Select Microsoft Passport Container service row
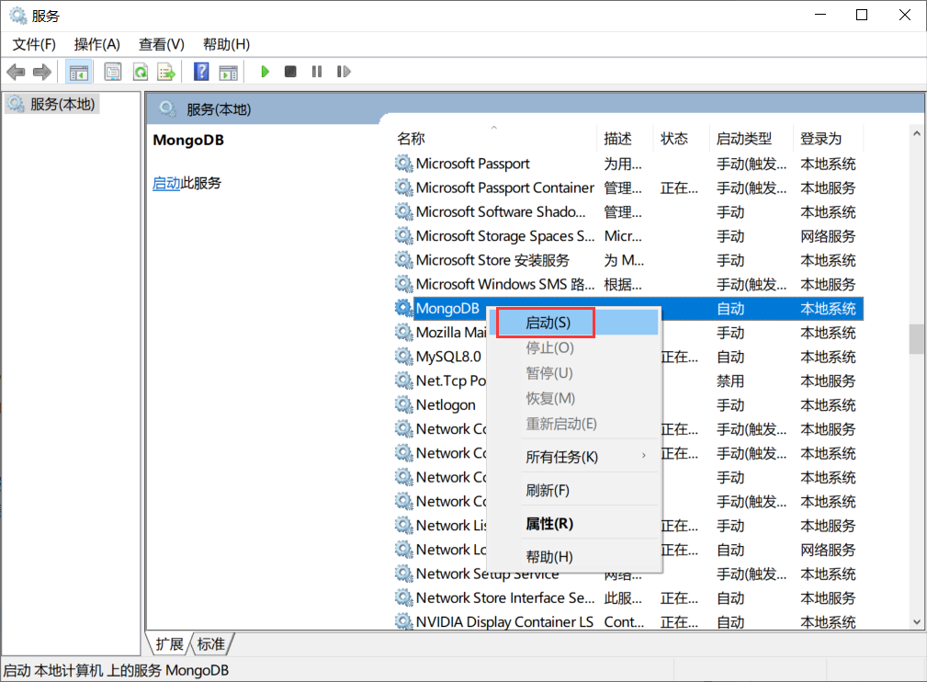 tap(627, 188)
